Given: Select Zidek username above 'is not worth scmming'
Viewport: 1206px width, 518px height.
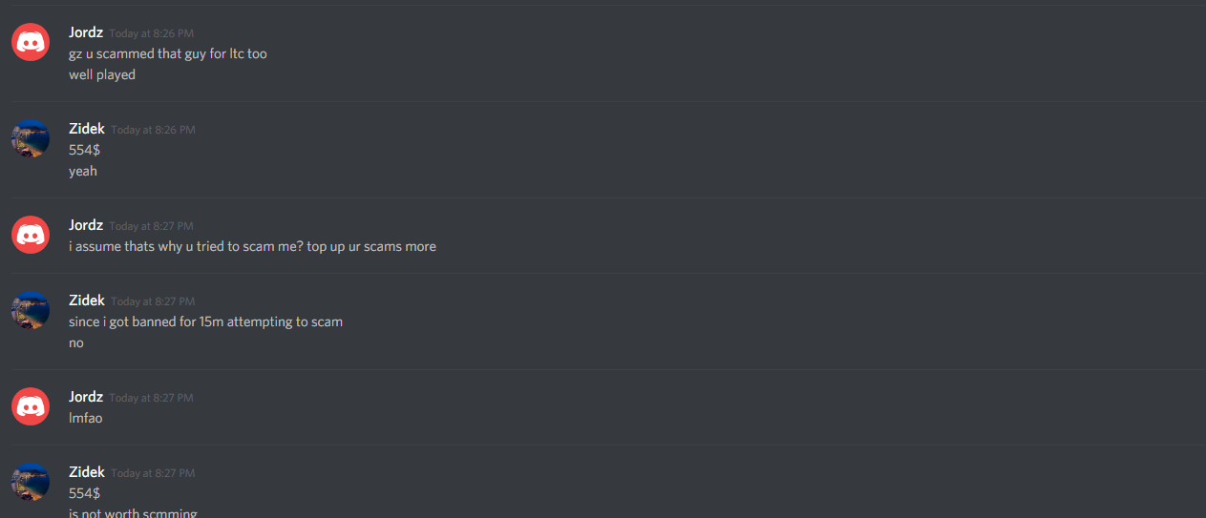Looking at the screenshot, I should [87, 472].
